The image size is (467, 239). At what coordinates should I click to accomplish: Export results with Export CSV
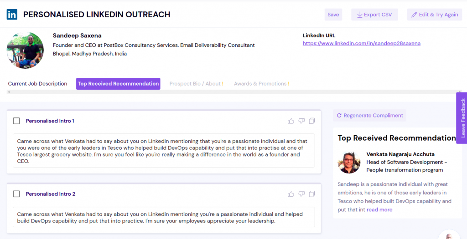pyautogui.click(x=375, y=15)
